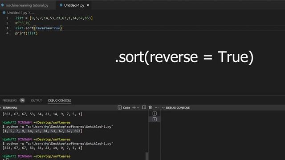Collapse the DEBUG CONSOLE section chevron
285x160 pixels.
coord(163,108)
